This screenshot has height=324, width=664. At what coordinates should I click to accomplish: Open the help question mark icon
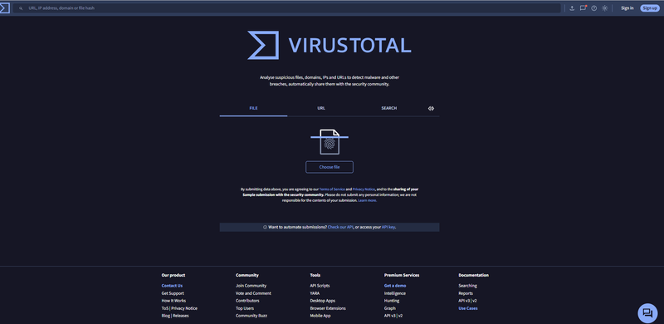click(x=594, y=8)
